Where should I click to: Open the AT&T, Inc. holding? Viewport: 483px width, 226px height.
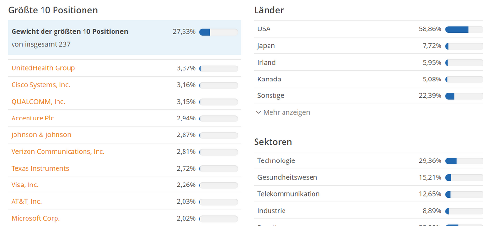[27, 201]
